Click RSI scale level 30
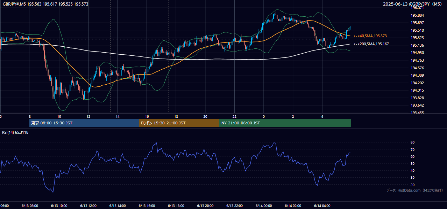 coord(413,178)
